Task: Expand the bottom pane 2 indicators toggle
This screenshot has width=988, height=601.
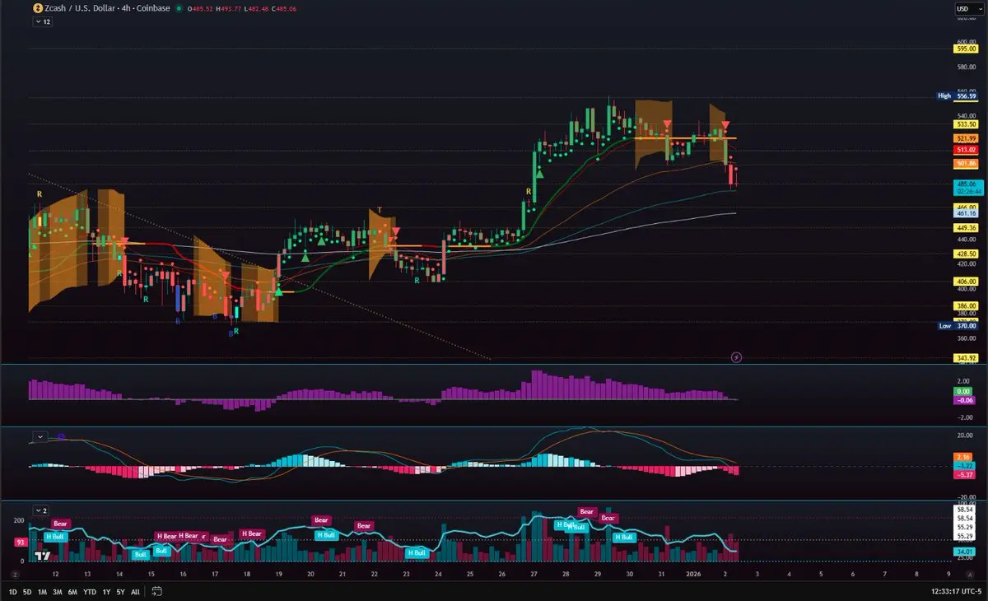Action: tap(41, 510)
